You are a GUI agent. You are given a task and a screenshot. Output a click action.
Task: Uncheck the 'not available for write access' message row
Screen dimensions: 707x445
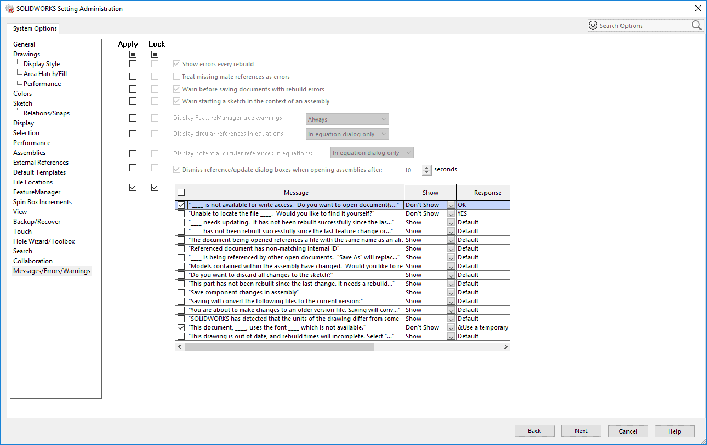tap(181, 205)
